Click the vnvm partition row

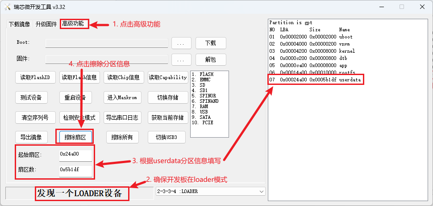(310, 44)
